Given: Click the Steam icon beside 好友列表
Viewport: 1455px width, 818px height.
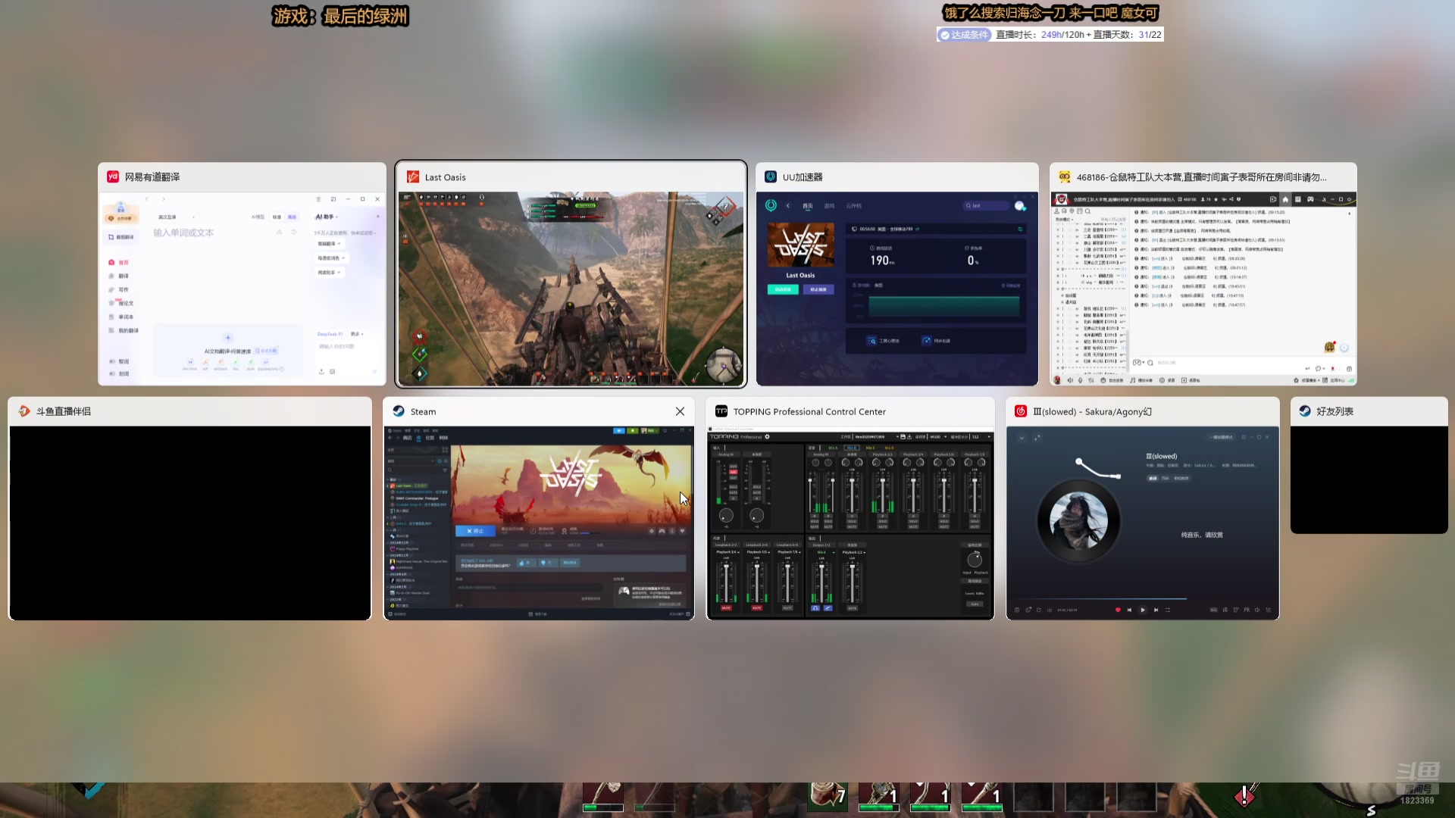Looking at the screenshot, I should coord(1305,411).
